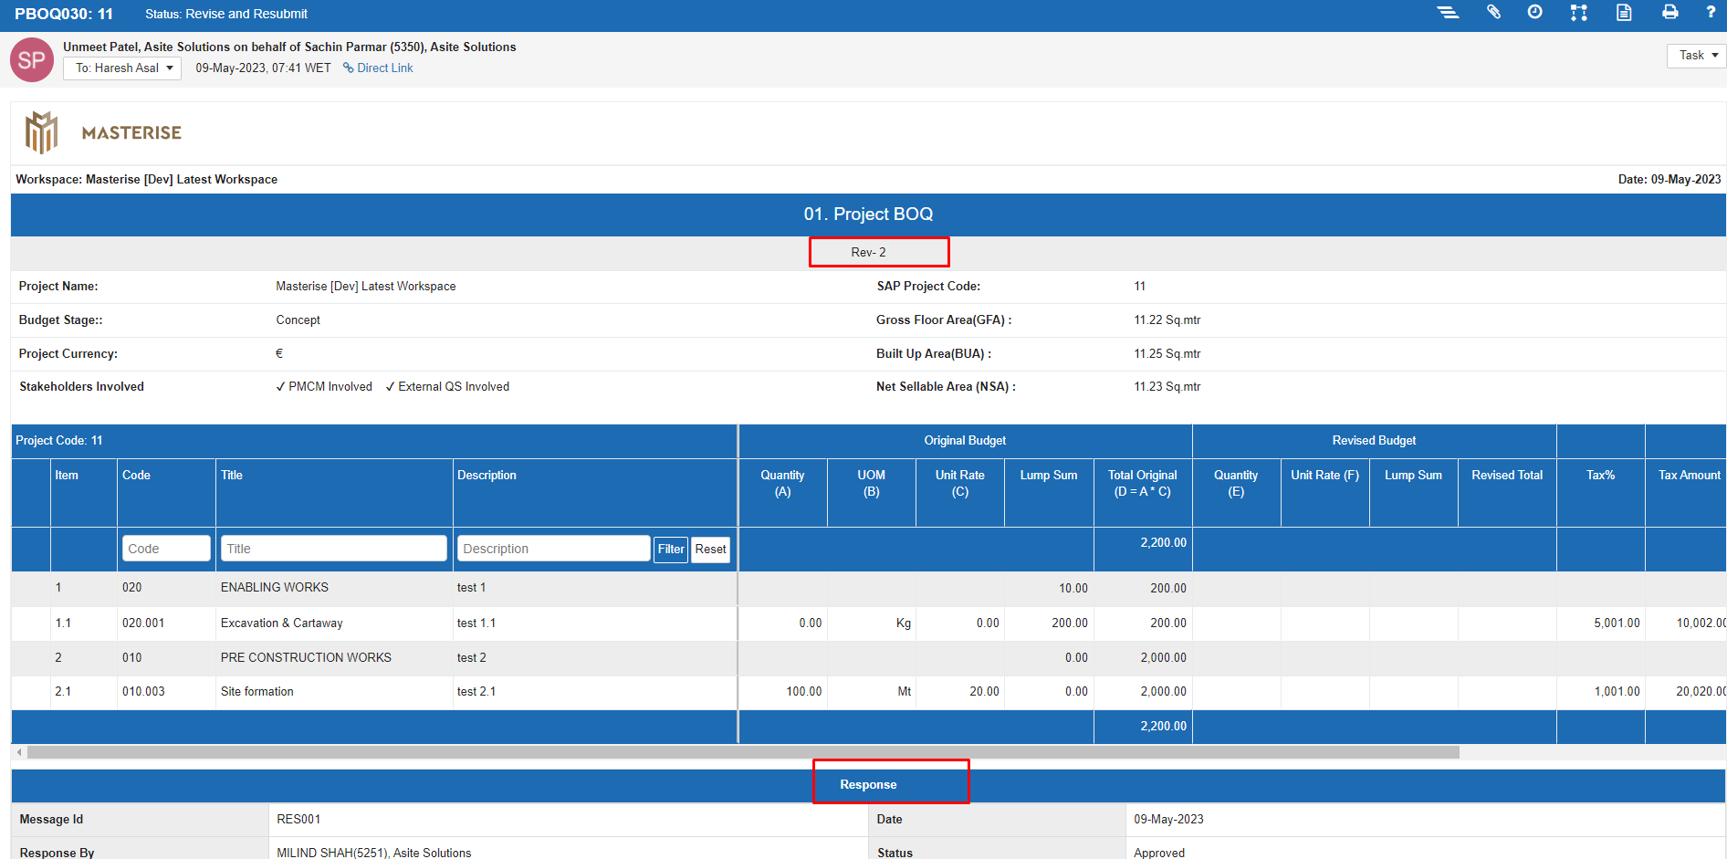The height and width of the screenshot is (859, 1727).
Task: Select the PRE CONSTRUCTION WORKS row title
Action: 306,658
